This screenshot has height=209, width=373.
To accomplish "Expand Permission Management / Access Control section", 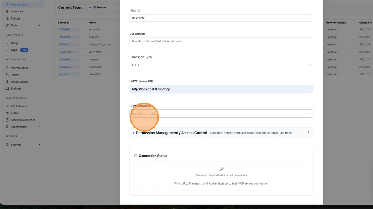I will [221, 133].
